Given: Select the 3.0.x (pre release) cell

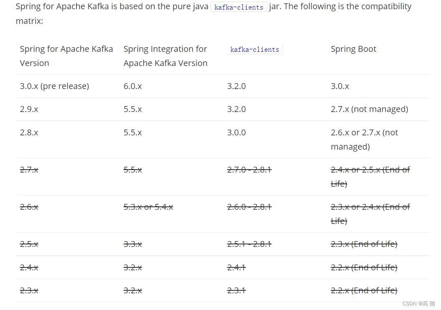Looking at the screenshot, I should [54, 86].
